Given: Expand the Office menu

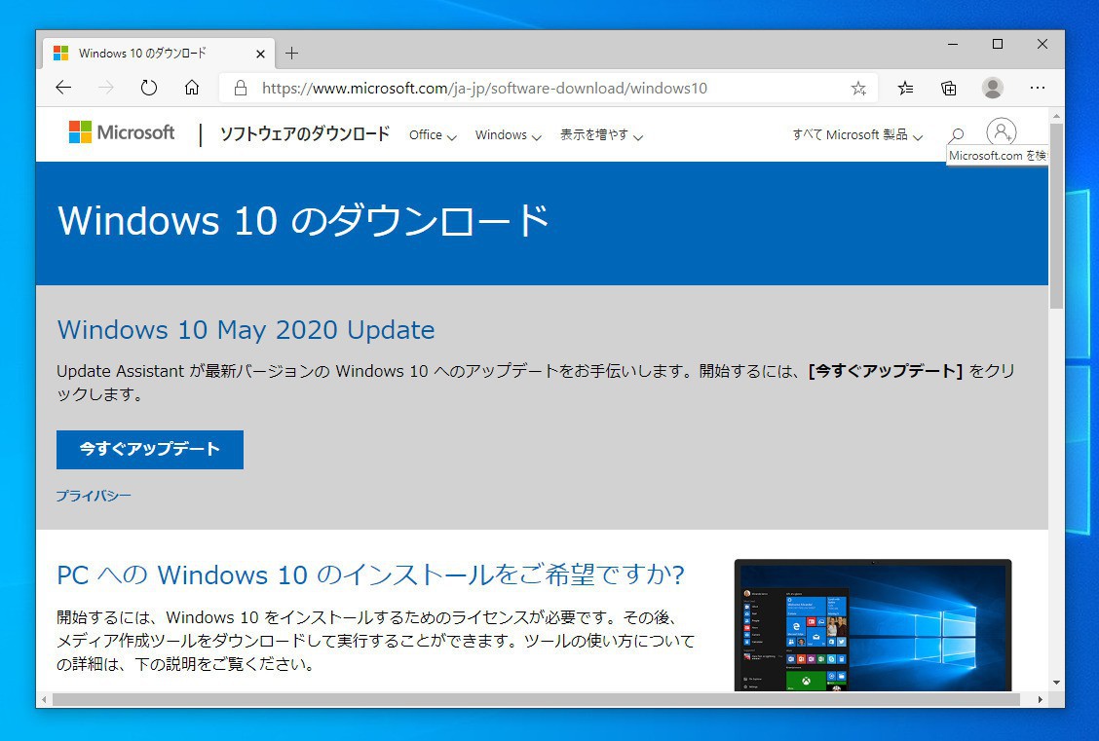Looking at the screenshot, I should [433, 135].
